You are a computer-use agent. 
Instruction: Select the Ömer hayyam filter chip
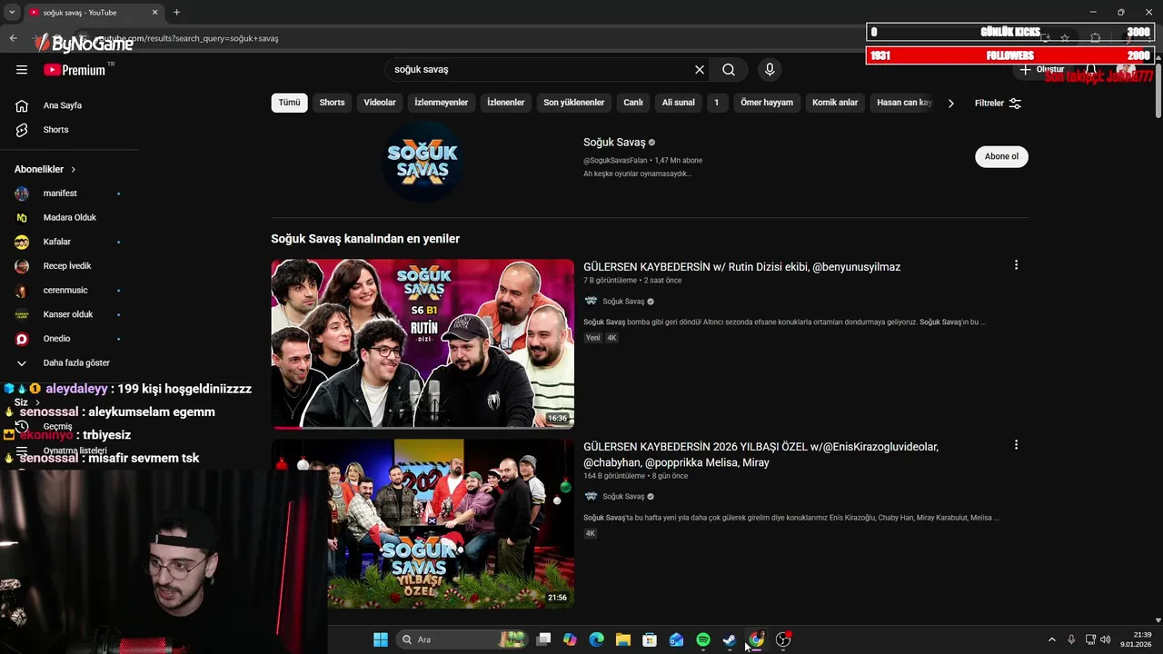pos(767,103)
